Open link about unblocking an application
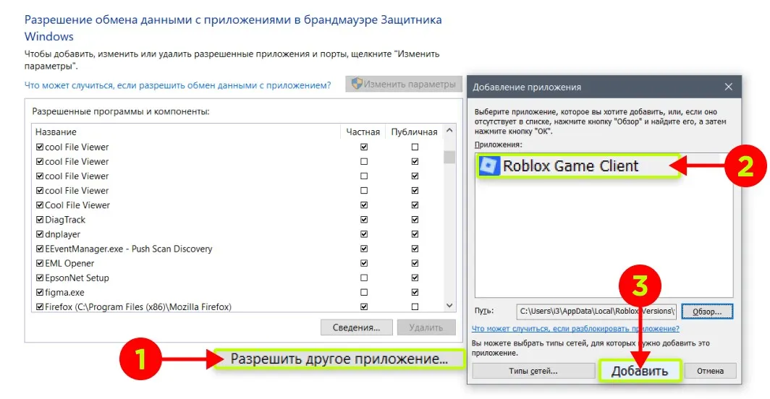The image size is (770, 399). click(575, 329)
